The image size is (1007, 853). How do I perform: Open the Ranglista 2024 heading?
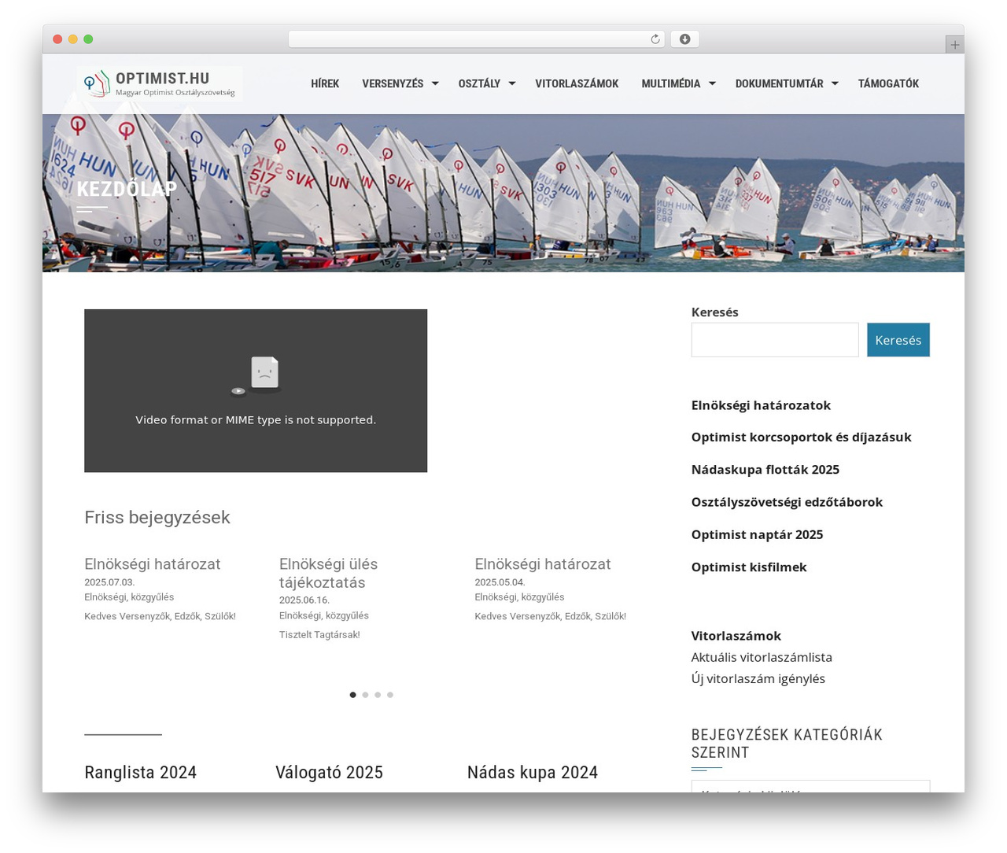(x=140, y=773)
